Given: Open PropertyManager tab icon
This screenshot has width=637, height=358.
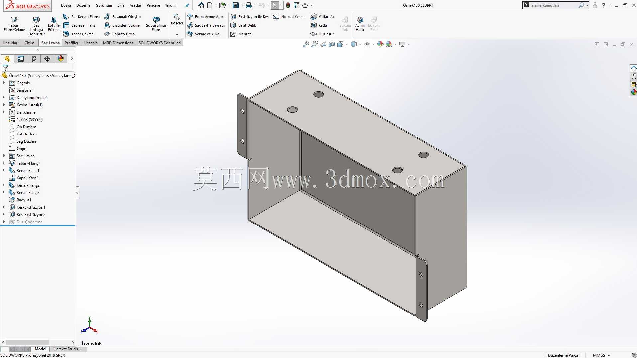Looking at the screenshot, I should click(x=21, y=59).
